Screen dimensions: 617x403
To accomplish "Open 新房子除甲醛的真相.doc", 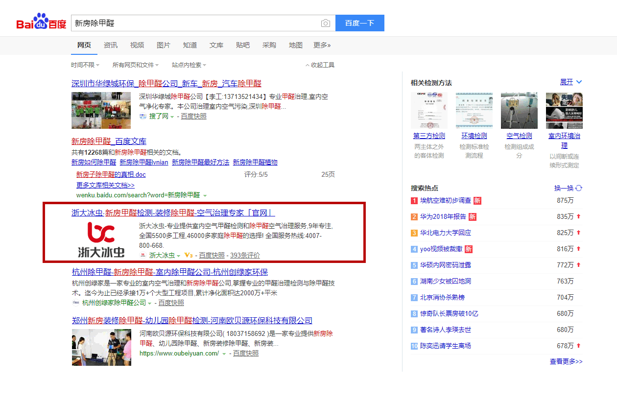I will click(x=111, y=174).
